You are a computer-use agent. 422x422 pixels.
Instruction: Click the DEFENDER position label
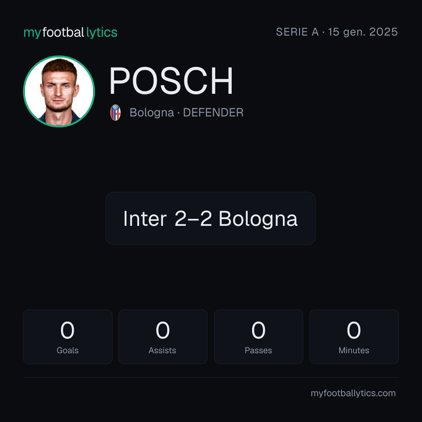click(213, 113)
